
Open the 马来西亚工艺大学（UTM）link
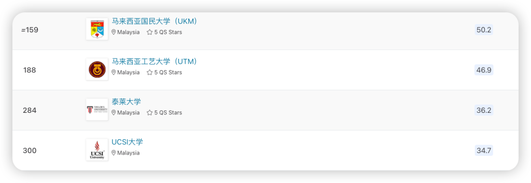click(x=154, y=61)
